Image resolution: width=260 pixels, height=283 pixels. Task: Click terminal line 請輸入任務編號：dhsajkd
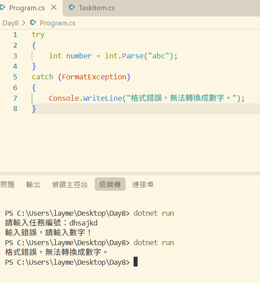point(51,223)
